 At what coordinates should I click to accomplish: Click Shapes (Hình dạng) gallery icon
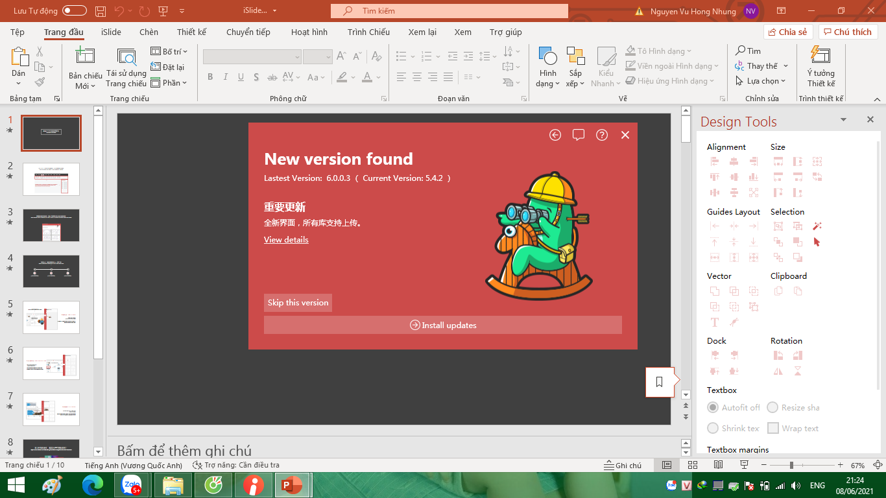(x=547, y=56)
